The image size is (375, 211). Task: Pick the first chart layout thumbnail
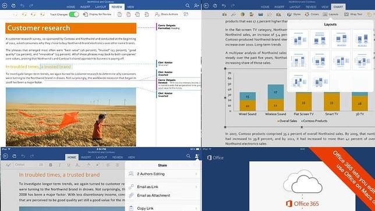click(298, 39)
